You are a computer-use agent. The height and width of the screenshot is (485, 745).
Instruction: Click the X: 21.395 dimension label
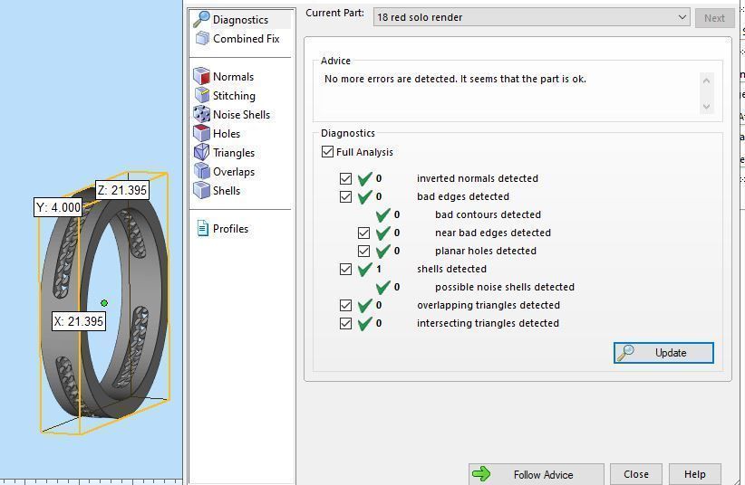pos(79,321)
